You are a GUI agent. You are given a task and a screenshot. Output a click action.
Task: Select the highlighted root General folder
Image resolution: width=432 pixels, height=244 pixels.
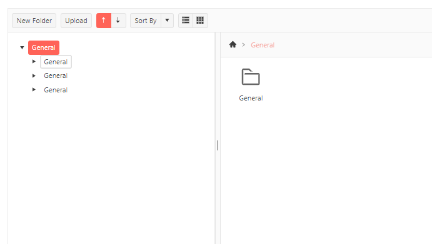(x=44, y=47)
